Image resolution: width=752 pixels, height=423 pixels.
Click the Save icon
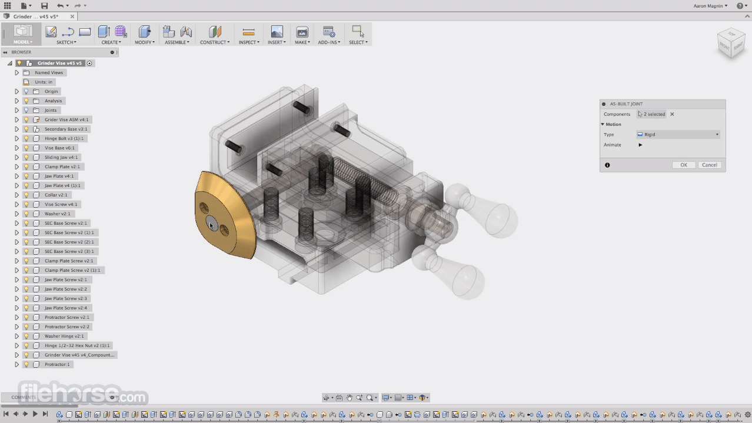tap(44, 5)
